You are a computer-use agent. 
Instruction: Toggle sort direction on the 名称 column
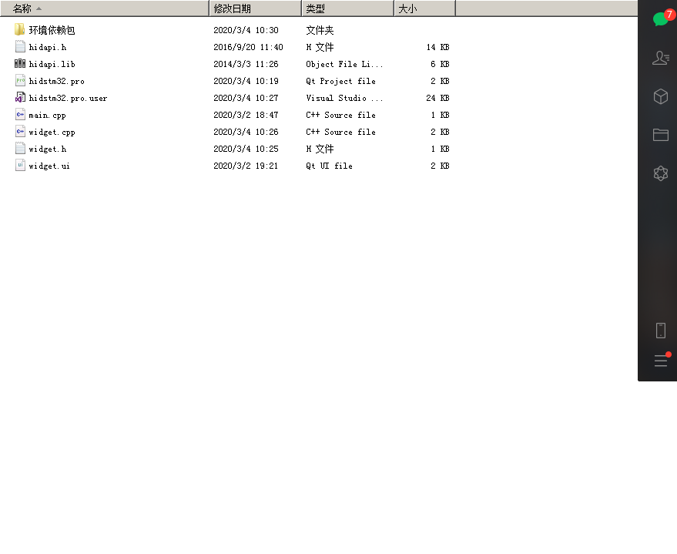(23, 8)
